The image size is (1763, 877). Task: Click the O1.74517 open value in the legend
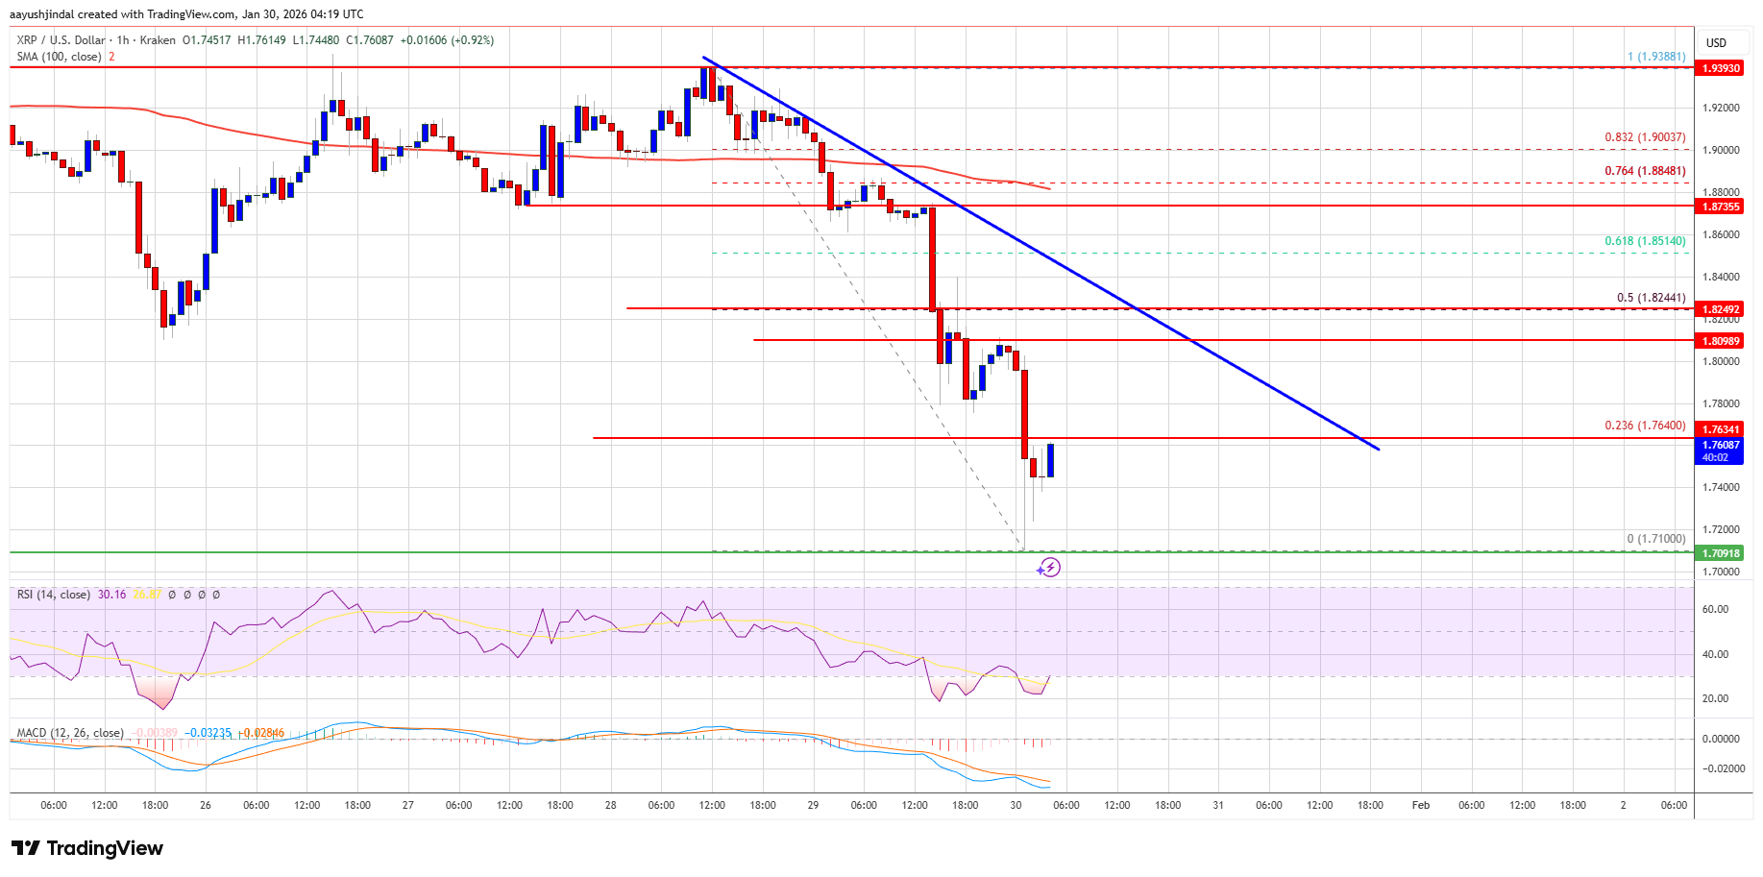coord(208,40)
